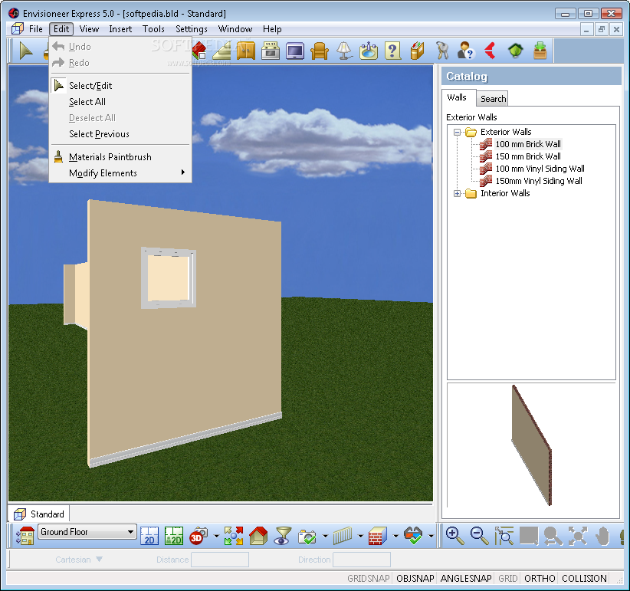Switch to the Walls tab in Catalog
Image resolution: width=630 pixels, height=591 pixels.
pos(457,97)
